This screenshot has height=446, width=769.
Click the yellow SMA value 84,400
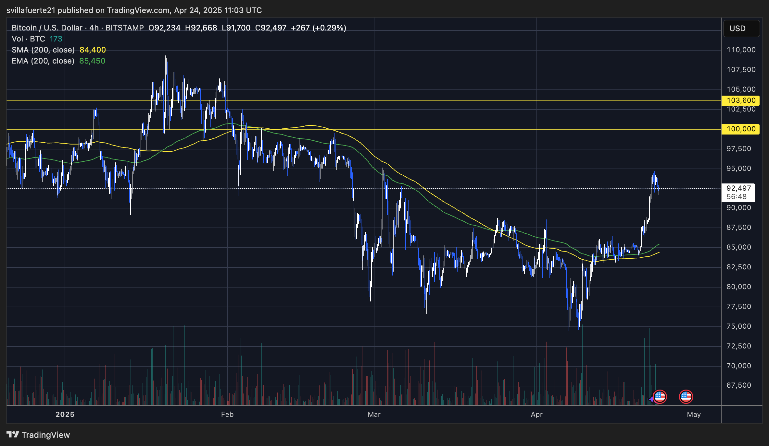pyautogui.click(x=93, y=50)
